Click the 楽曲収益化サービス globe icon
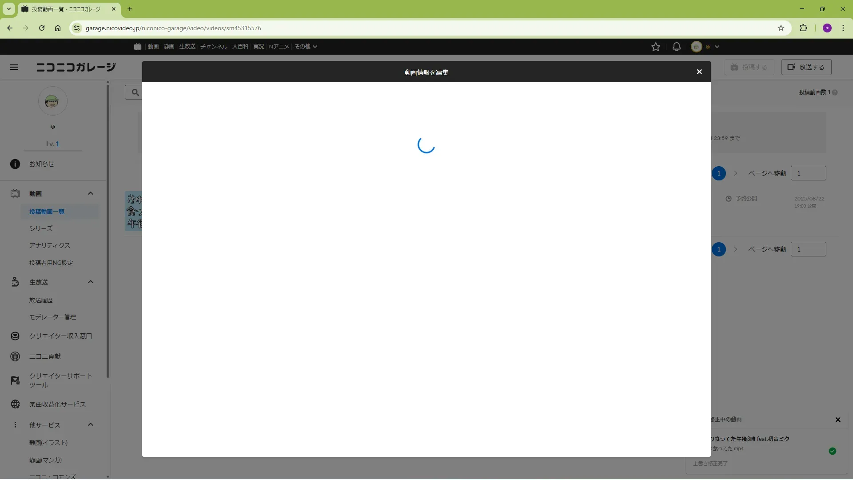The image size is (853, 480). tap(15, 404)
